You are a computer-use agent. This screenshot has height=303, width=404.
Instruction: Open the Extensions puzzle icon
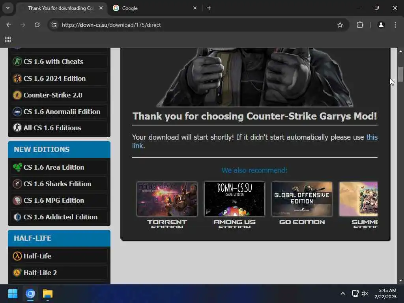[360, 25]
